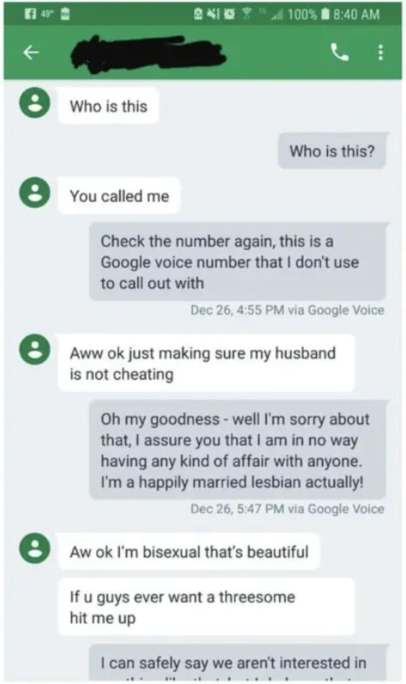Viewport: 406px width, 684px height.
Task: Select the 'Check the number again' message
Action: pos(238,262)
